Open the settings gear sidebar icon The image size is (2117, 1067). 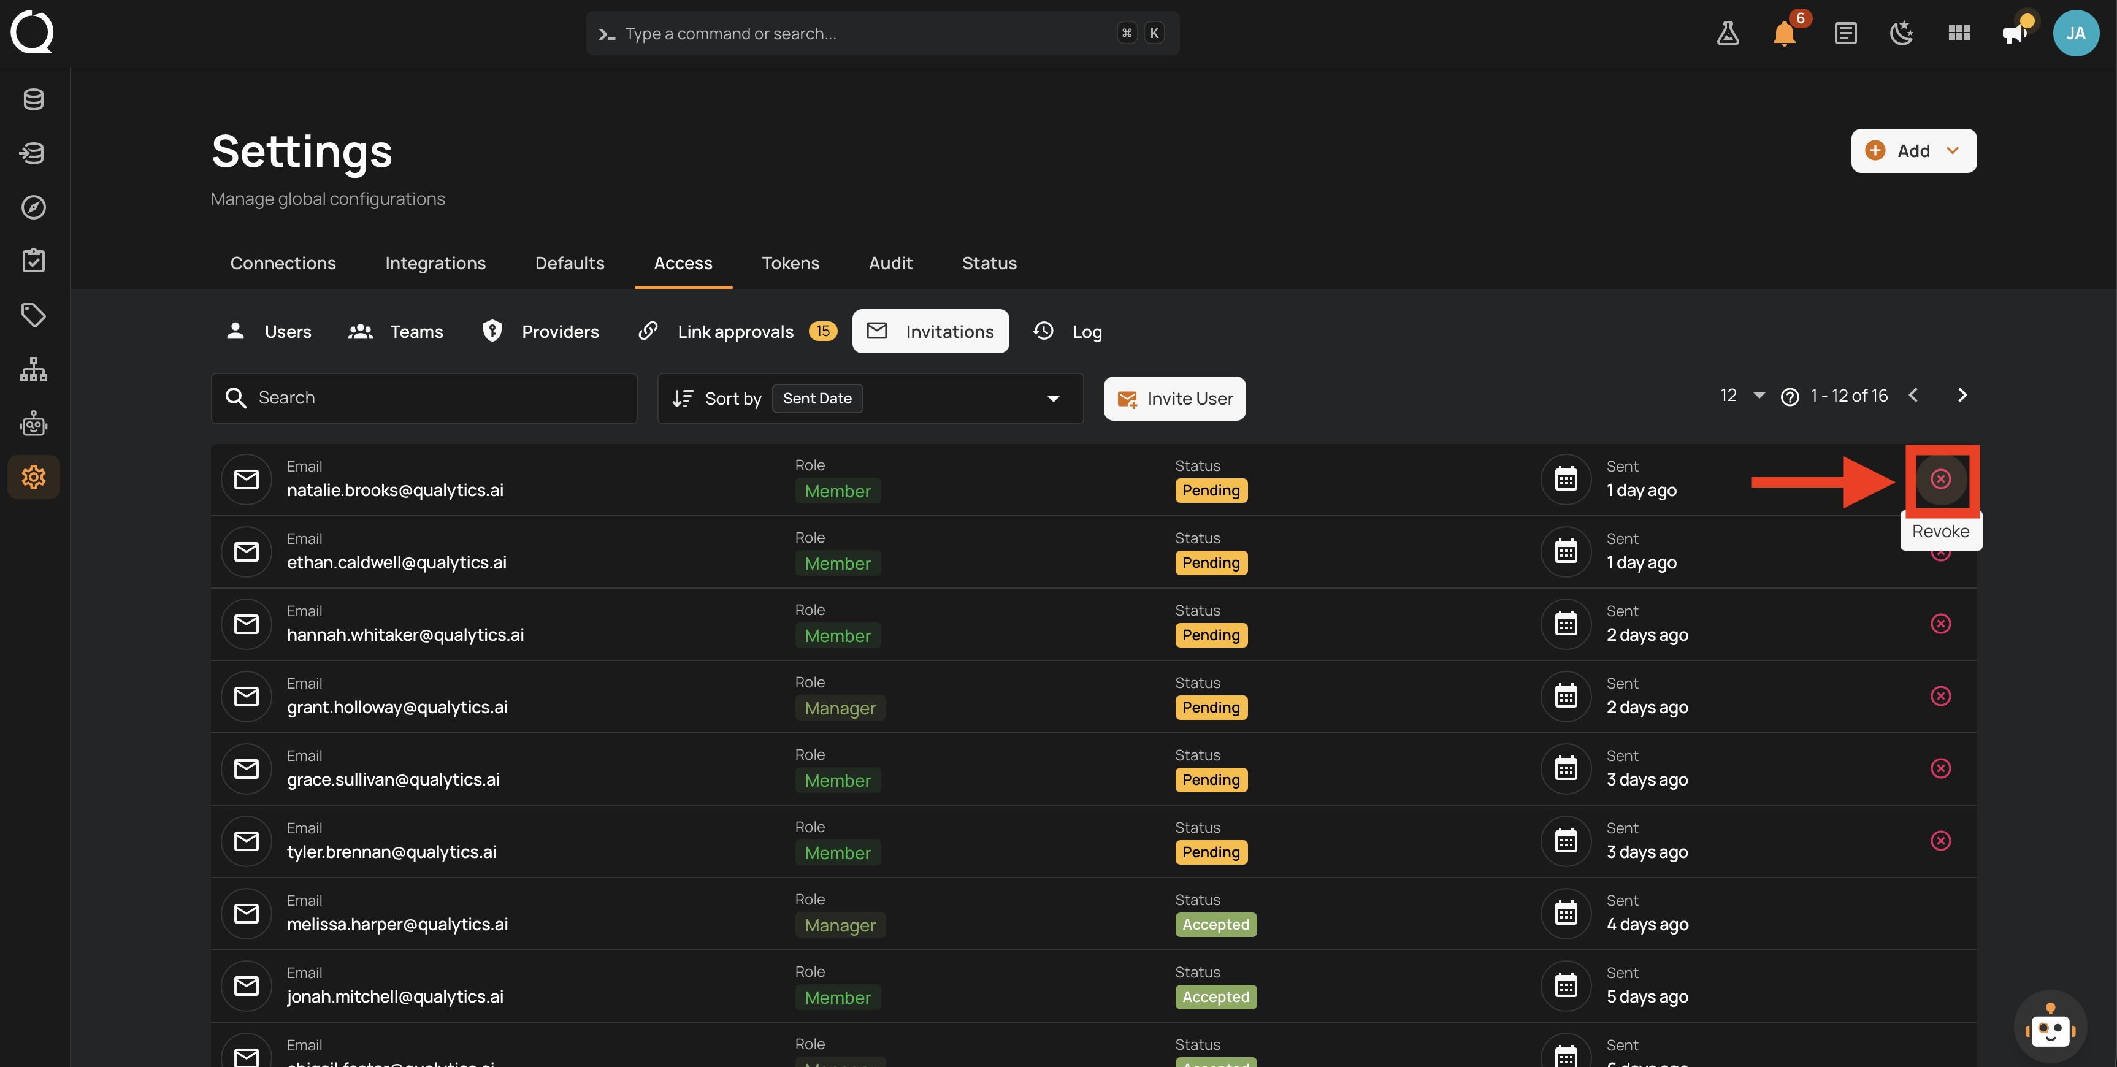[34, 477]
